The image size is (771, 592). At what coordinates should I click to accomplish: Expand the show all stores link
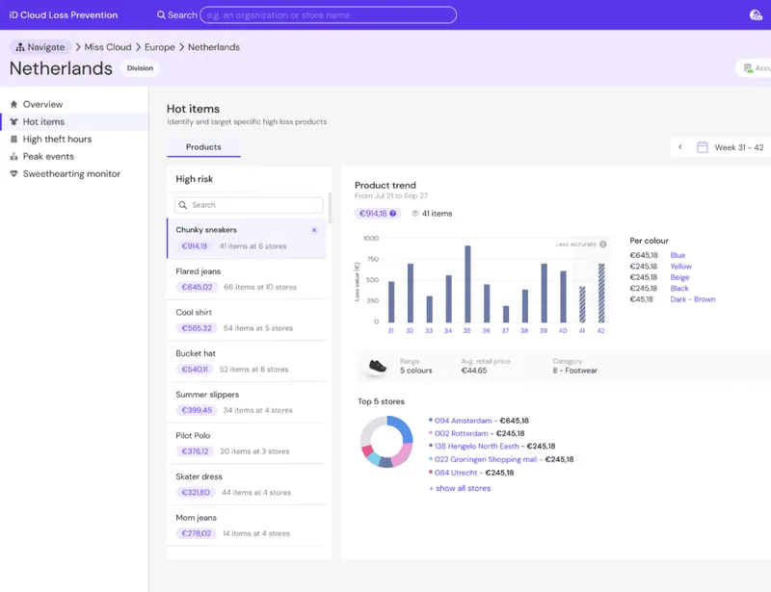[x=460, y=488]
